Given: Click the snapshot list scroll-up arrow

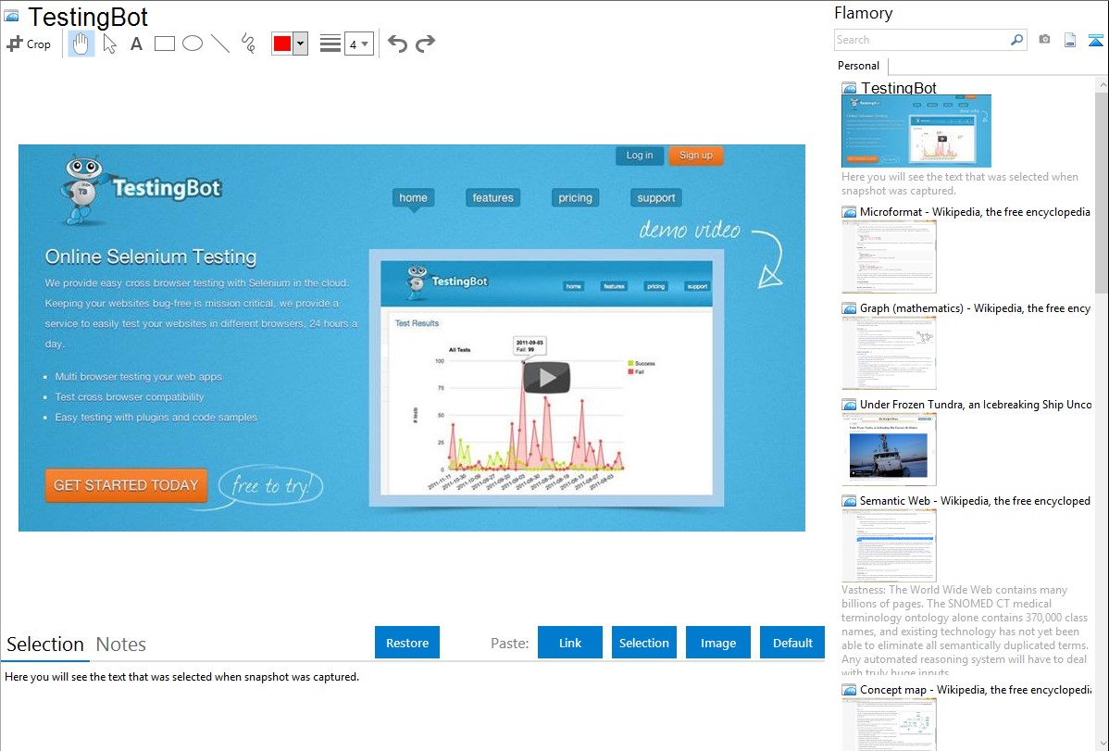Looking at the screenshot, I should point(1103,84).
